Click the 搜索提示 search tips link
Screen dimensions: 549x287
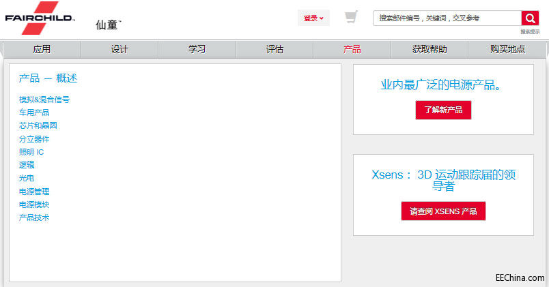pyautogui.click(x=529, y=31)
